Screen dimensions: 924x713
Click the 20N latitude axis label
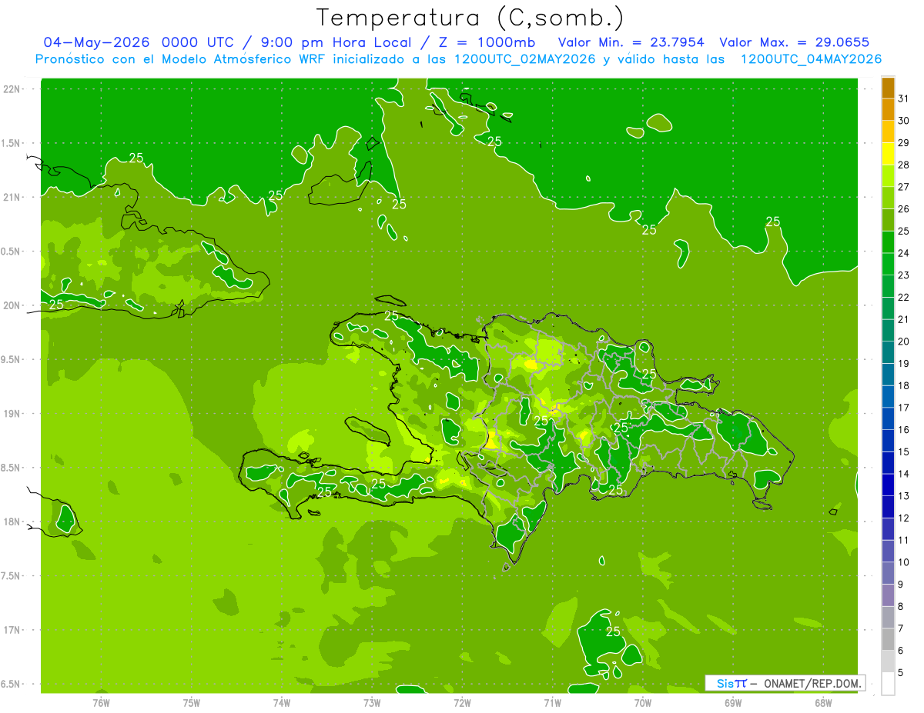tap(12, 306)
